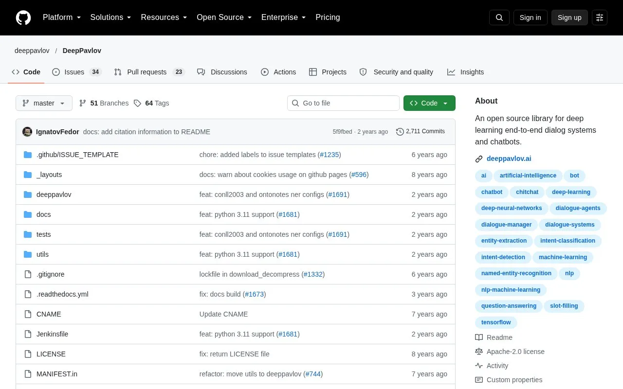Select the Actions tab
The image size is (623, 389).
point(278,72)
